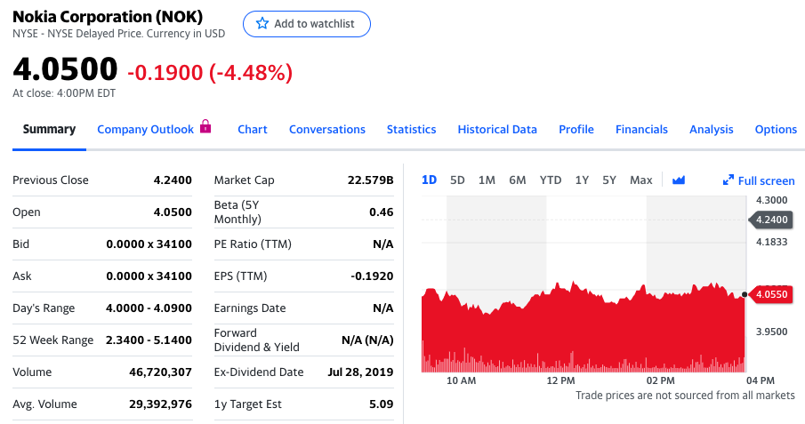Switch to the Financials tab
The width and height of the screenshot is (805, 424).
pos(641,130)
